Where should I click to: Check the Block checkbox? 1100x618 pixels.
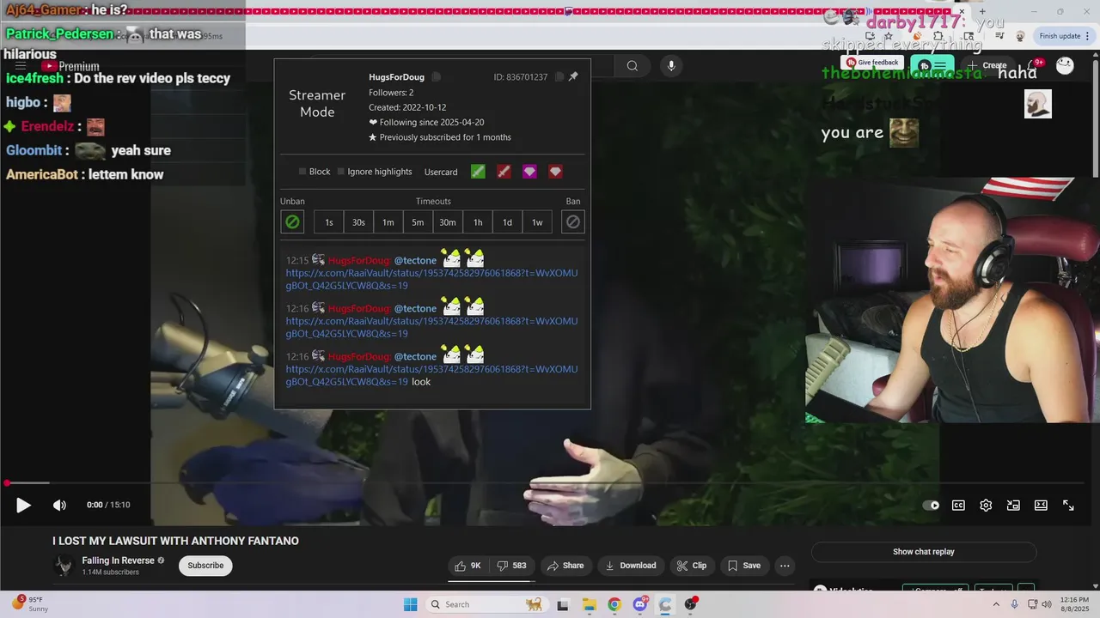(302, 172)
